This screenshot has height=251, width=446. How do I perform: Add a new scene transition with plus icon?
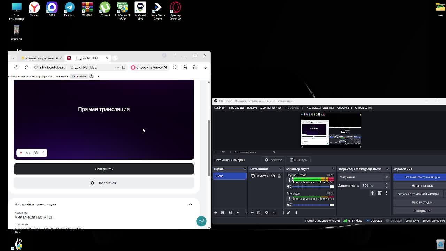click(372, 193)
